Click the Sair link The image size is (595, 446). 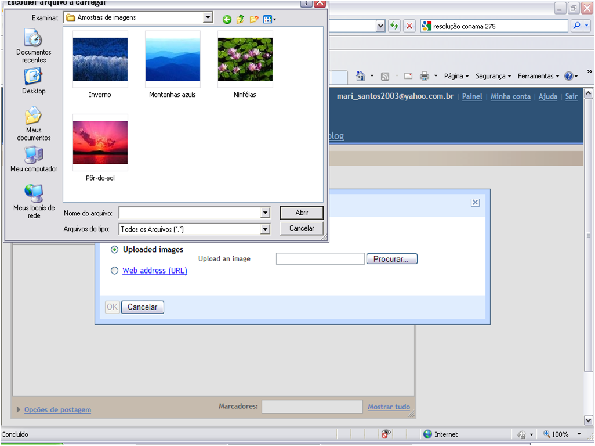point(571,96)
